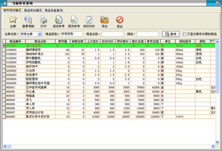Open 查看明细 detail view icon

point(28,20)
